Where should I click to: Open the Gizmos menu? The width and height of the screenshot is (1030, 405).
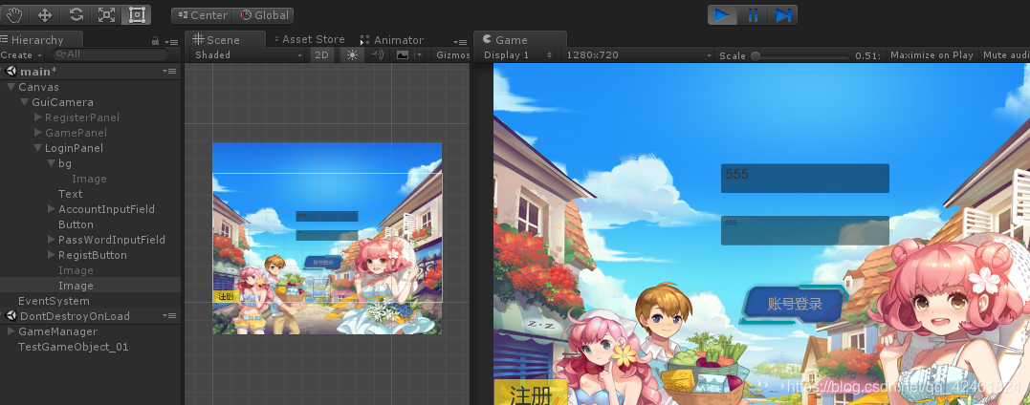pyautogui.click(x=452, y=55)
